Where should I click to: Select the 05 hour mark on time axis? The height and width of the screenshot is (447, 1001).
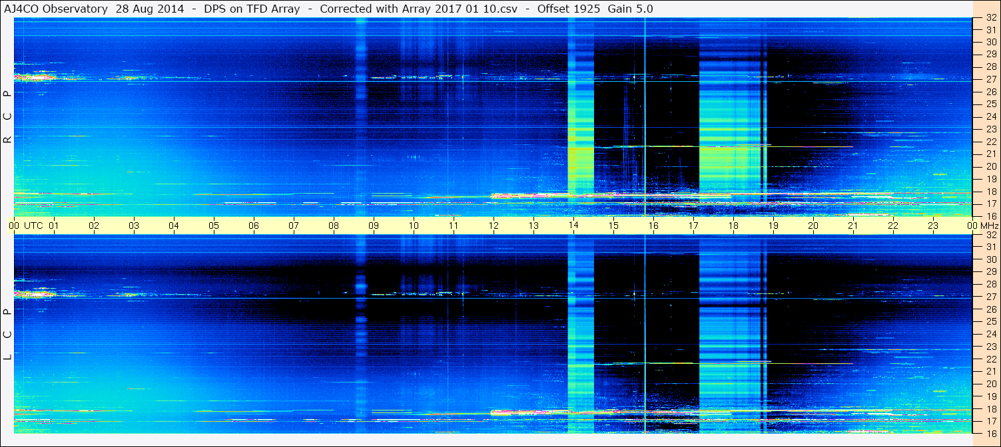(214, 225)
